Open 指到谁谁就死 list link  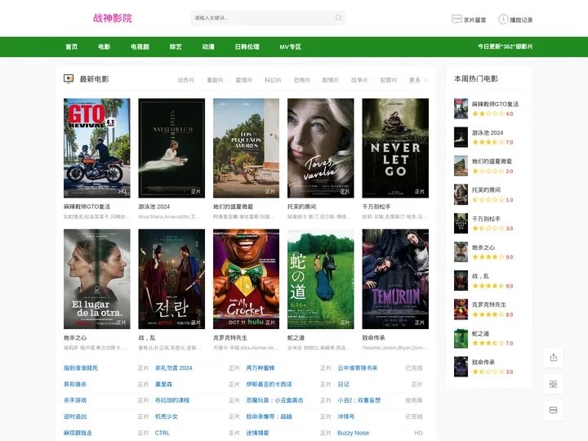click(x=81, y=367)
